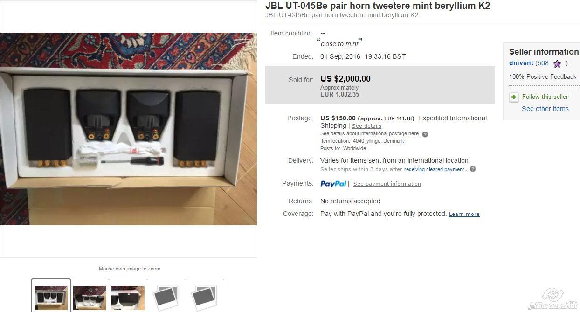The image size is (580, 312).
Task: Click Follow this seller link
Action: (545, 97)
